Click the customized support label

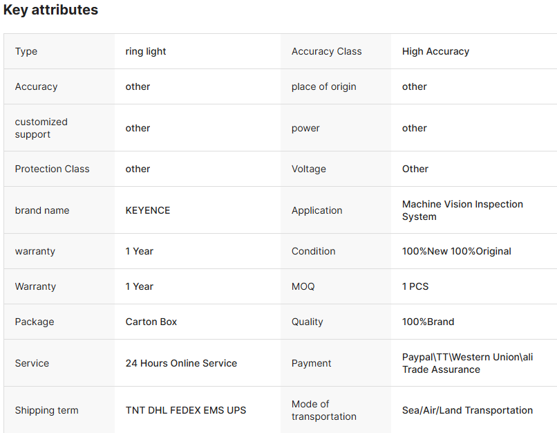[x=41, y=128]
